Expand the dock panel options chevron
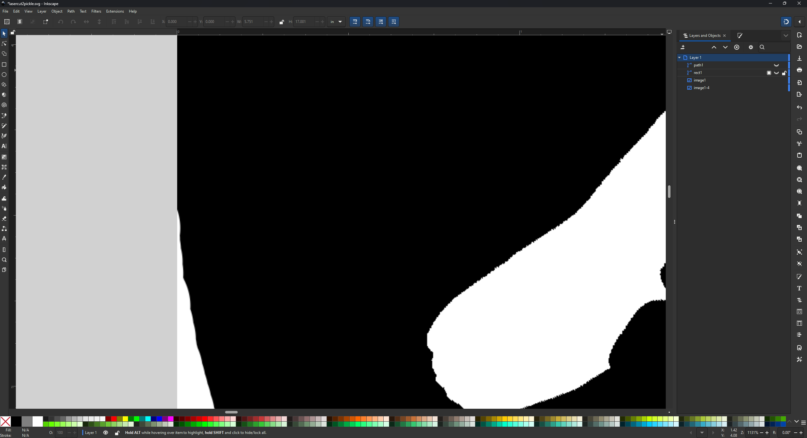This screenshot has height=438, width=807. click(786, 36)
